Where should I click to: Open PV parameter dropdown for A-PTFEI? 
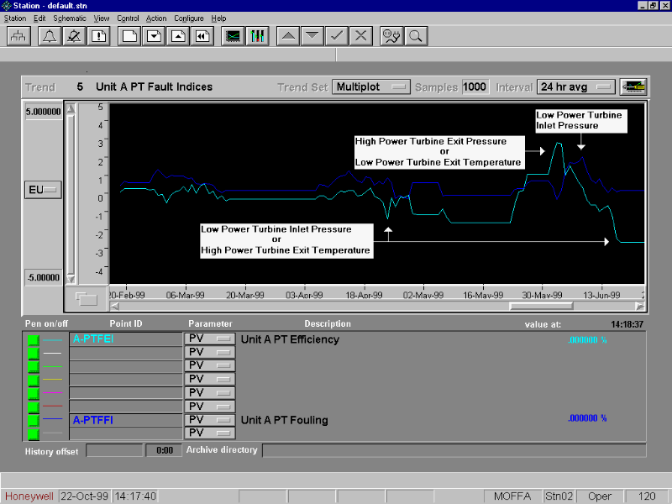(x=209, y=339)
